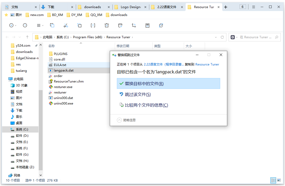Click the search Resource Tuner field
285x186 pixels.
256,37
